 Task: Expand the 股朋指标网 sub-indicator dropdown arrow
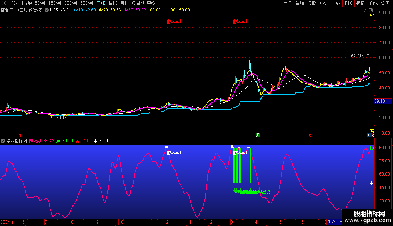pyautogui.click(x=3, y=141)
